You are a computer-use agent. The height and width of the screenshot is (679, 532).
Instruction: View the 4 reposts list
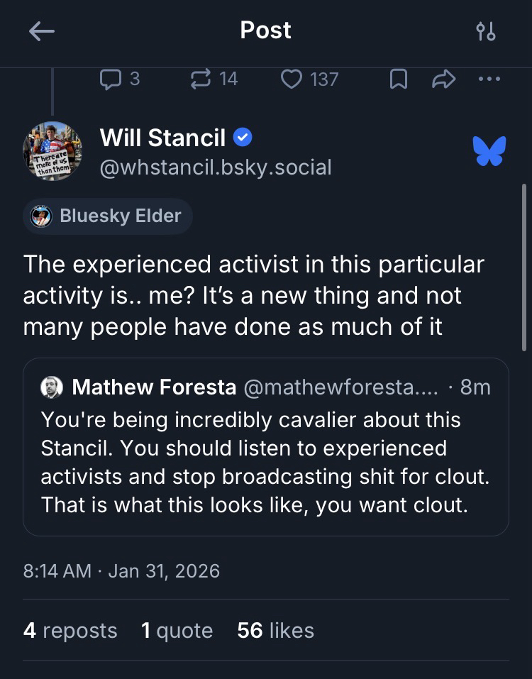coord(70,631)
